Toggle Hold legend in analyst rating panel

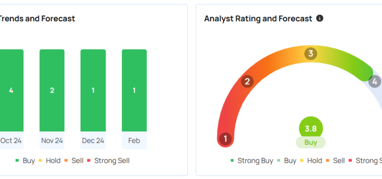pyautogui.click(x=311, y=160)
